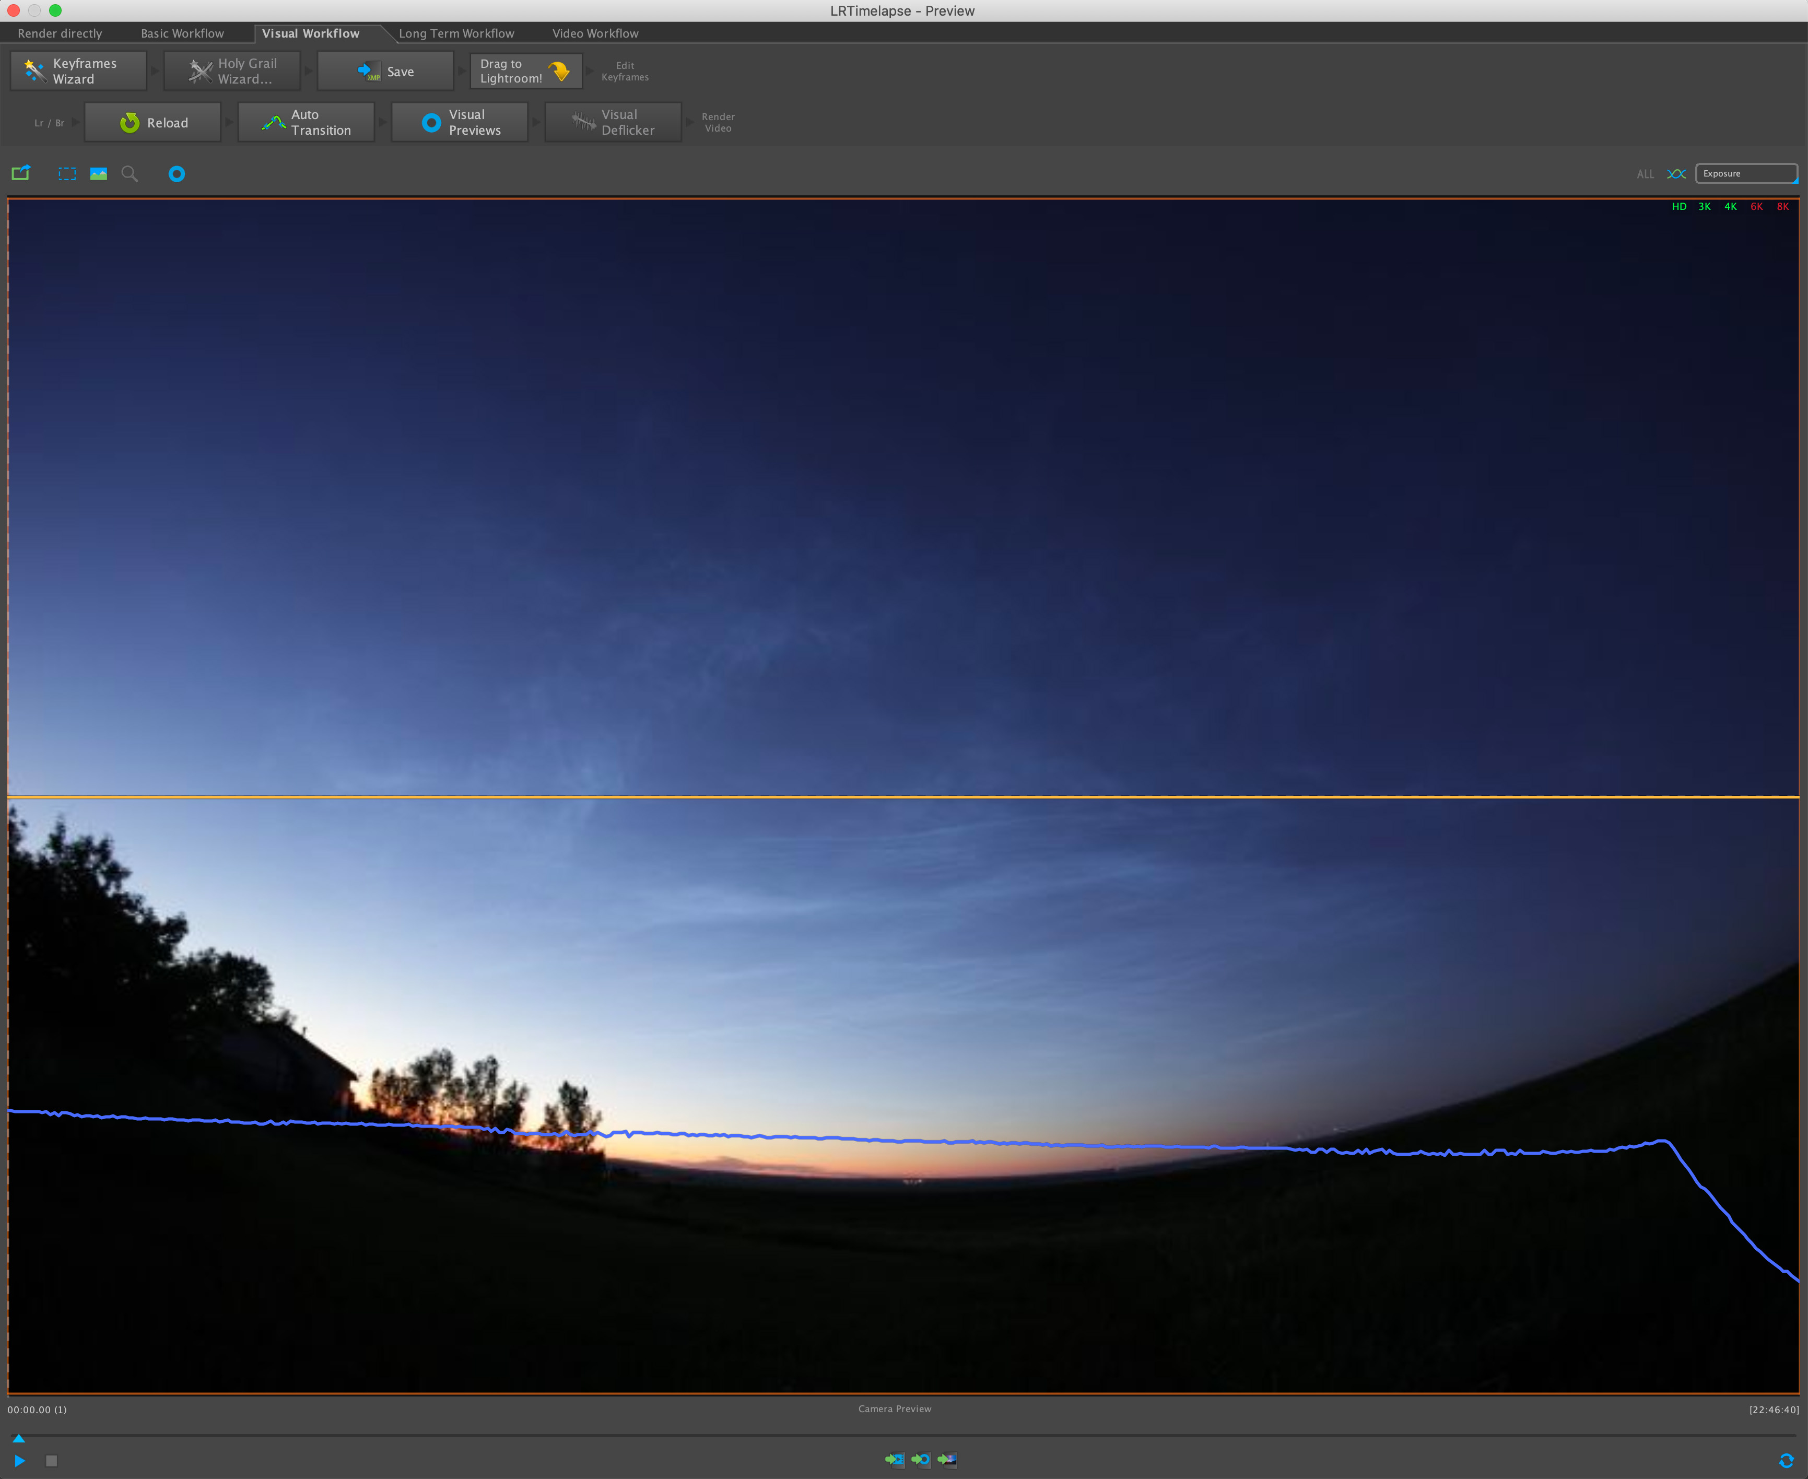The image size is (1808, 1479).
Task: Toggle the blue ring visual preview icon
Action: pyautogui.click(x=177, y=174)
